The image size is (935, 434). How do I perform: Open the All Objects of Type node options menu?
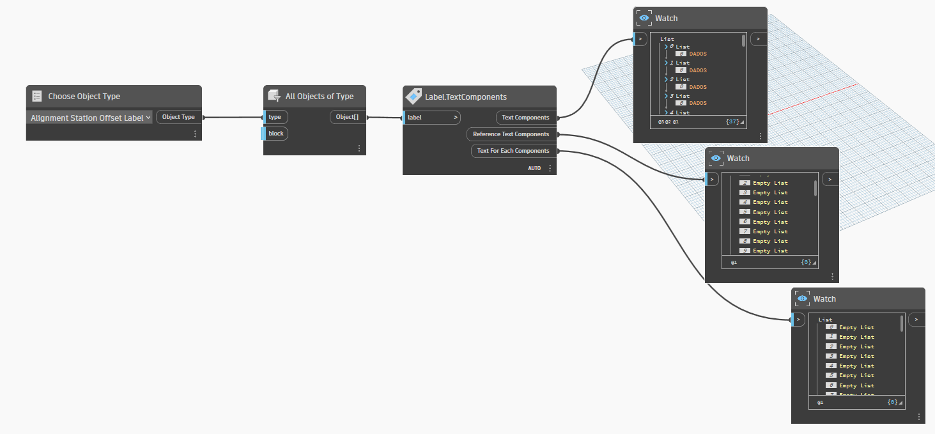pos(359,148)
